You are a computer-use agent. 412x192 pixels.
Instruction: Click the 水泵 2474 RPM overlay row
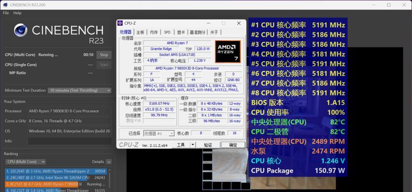pos(298,151)
